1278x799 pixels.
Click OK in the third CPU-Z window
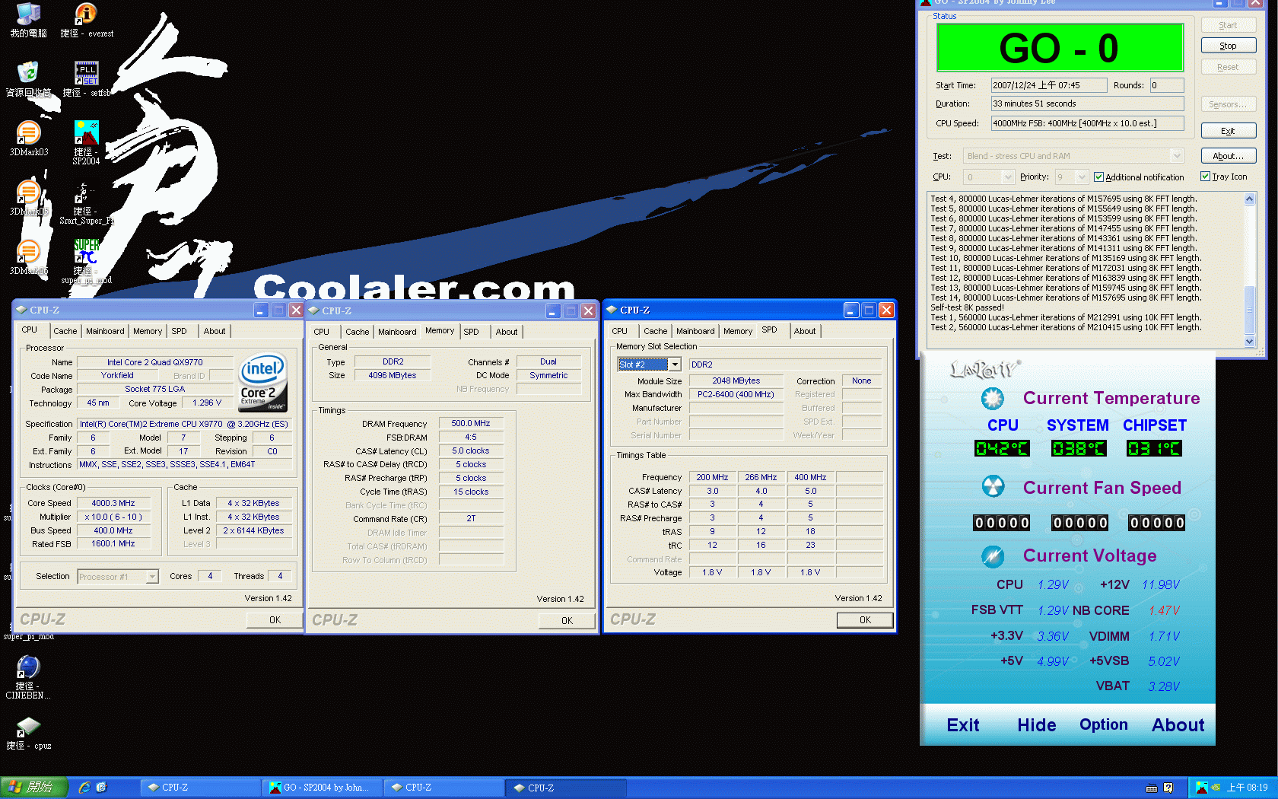pos(865,620)
